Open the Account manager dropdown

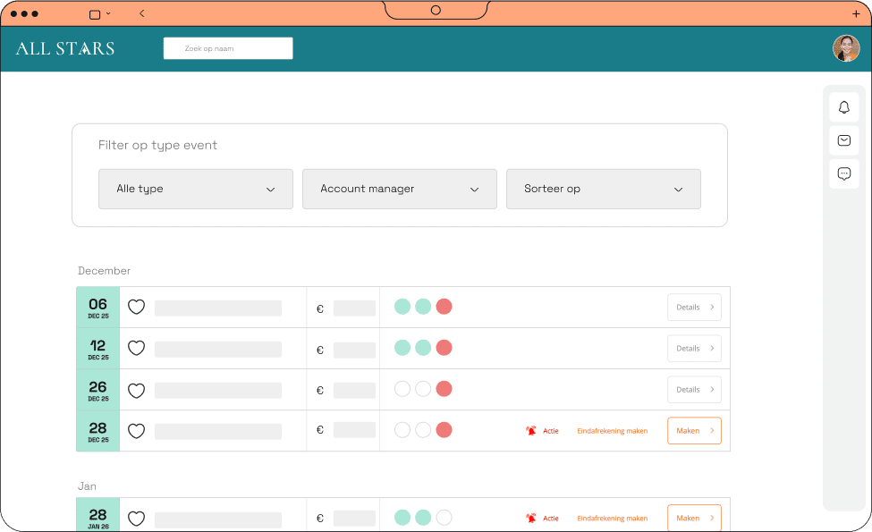[x=399, y=189]
